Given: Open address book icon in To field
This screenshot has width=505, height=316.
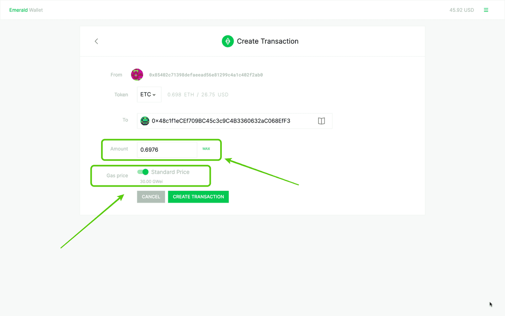Looking at the screenshot, I should click(321, 121).
